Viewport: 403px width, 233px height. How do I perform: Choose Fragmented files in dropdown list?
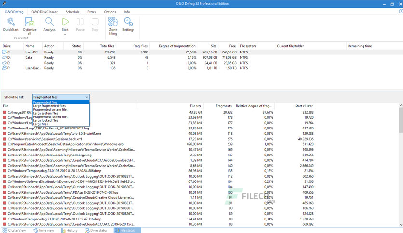pyautogui.click(x=61, y=102)
